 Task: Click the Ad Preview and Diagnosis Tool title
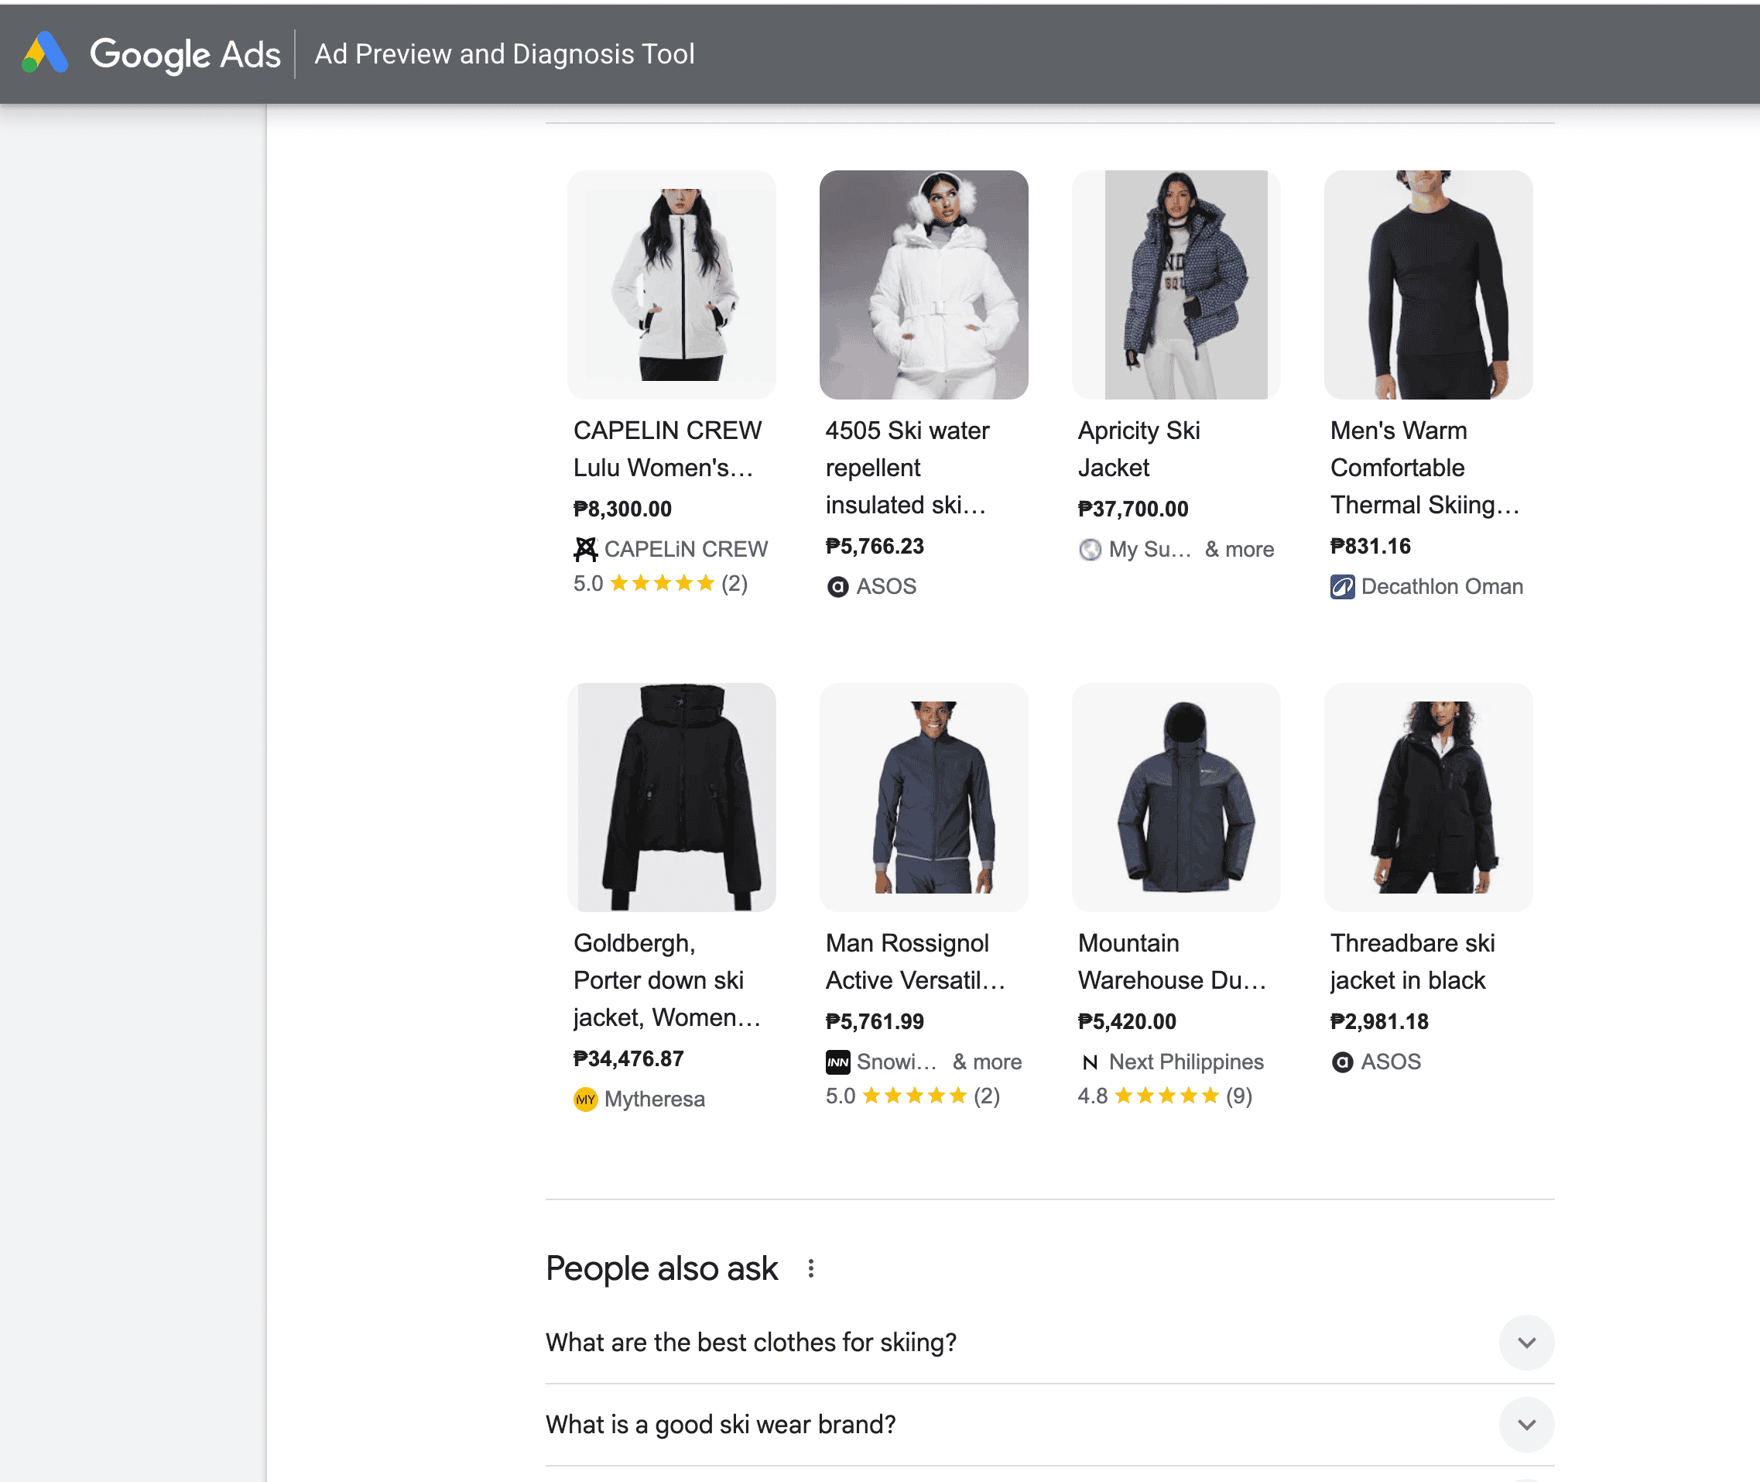pyautogui.click(x=504, y=53)
